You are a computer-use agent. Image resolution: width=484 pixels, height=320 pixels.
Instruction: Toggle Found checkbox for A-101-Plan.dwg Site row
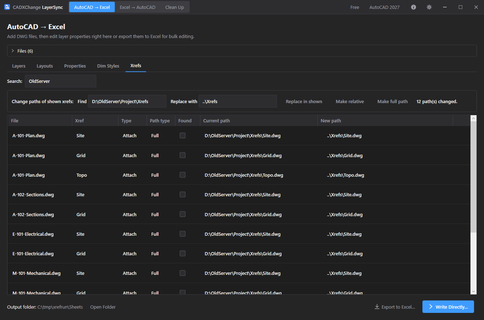tap(183, 135)
